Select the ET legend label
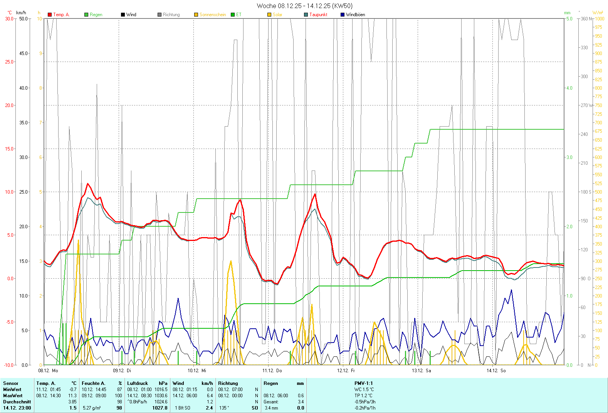 tap(239, 15)
